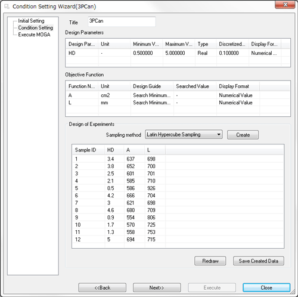Click the Create button
298x297 pixels.
point(243,135)
